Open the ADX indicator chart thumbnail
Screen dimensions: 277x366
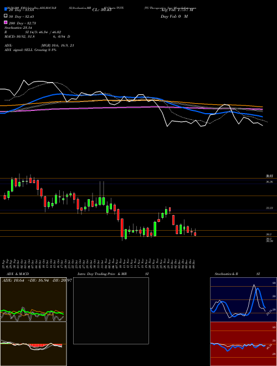(x=33, y=299)
